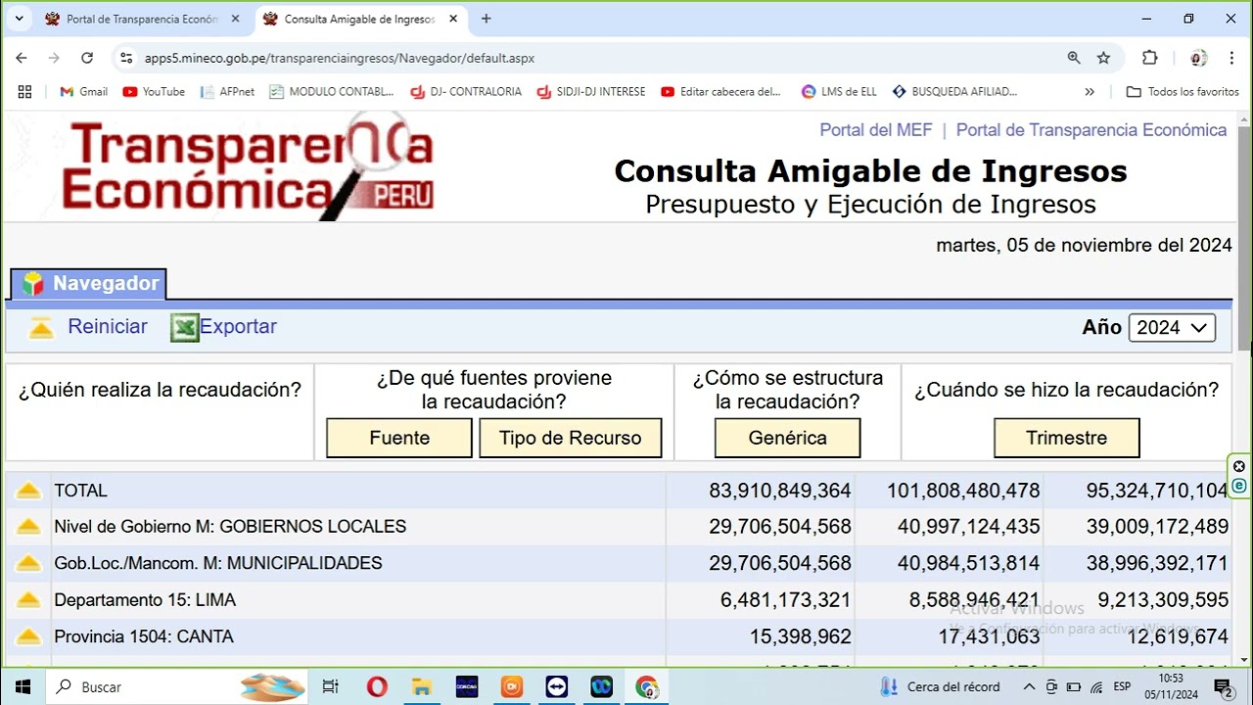
Task: Open a new tab with plus button
Action: (486, 19)
